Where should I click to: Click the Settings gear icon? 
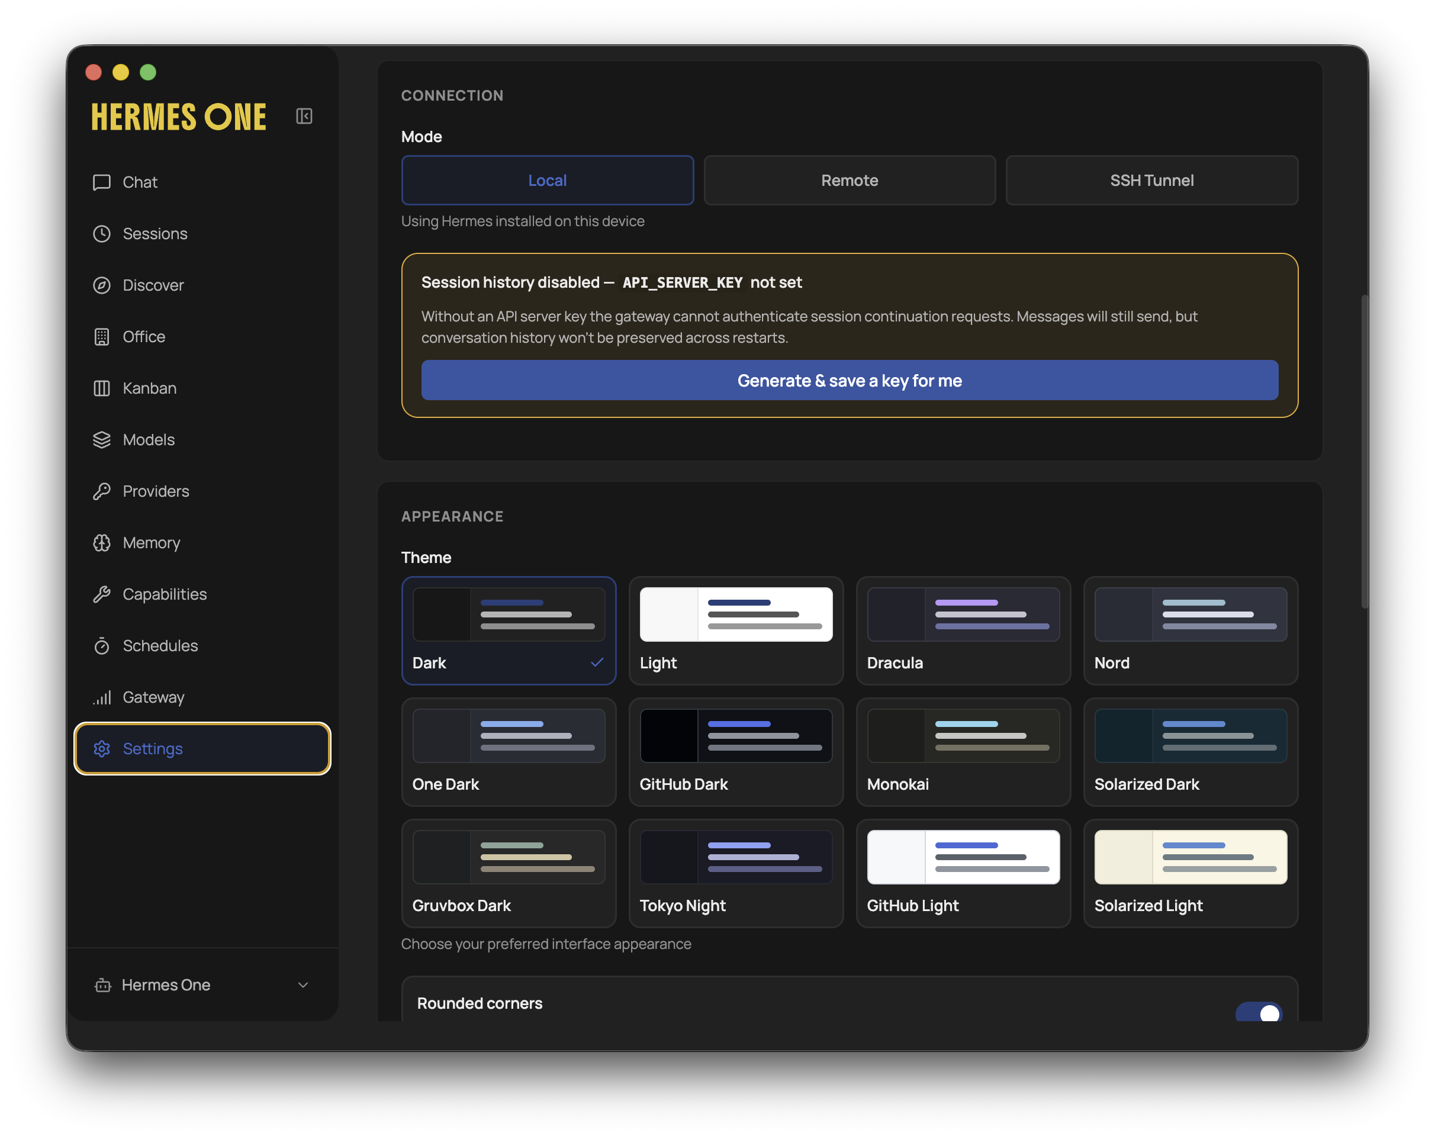click(x=101, y=748)
